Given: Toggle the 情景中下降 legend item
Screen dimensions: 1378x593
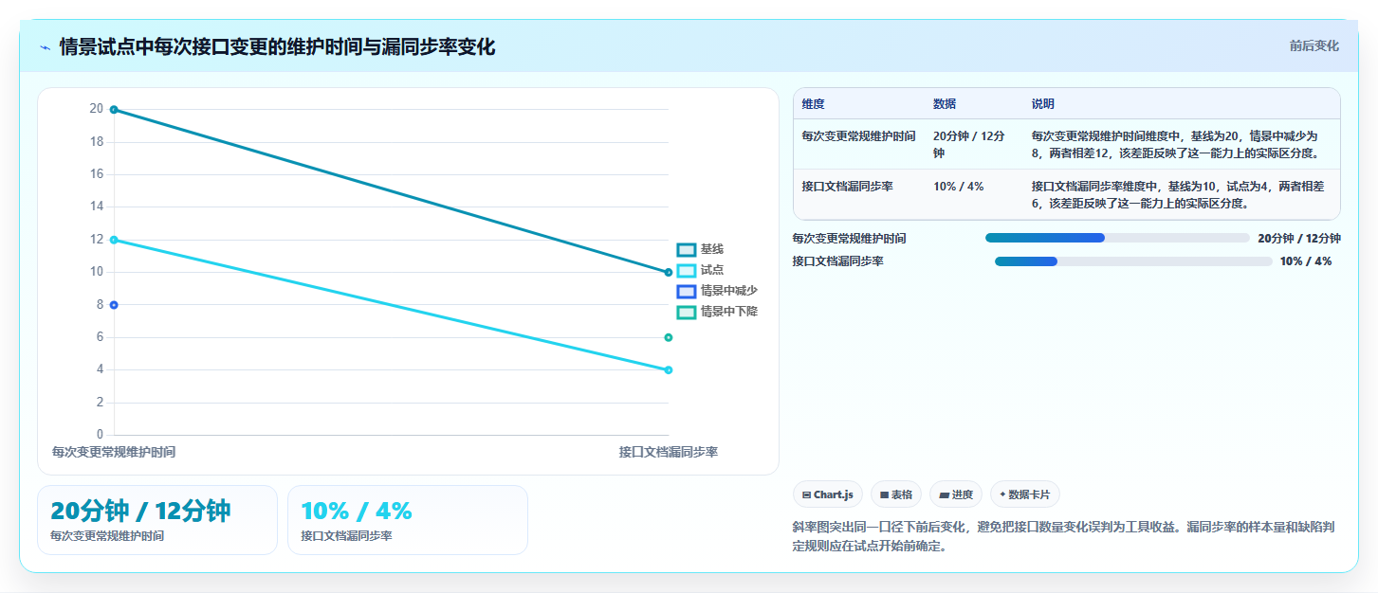Looking at the screenshot, I should pos(717,312).
